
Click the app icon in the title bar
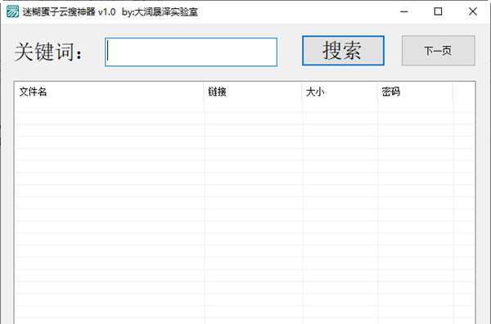click(12, 11)
